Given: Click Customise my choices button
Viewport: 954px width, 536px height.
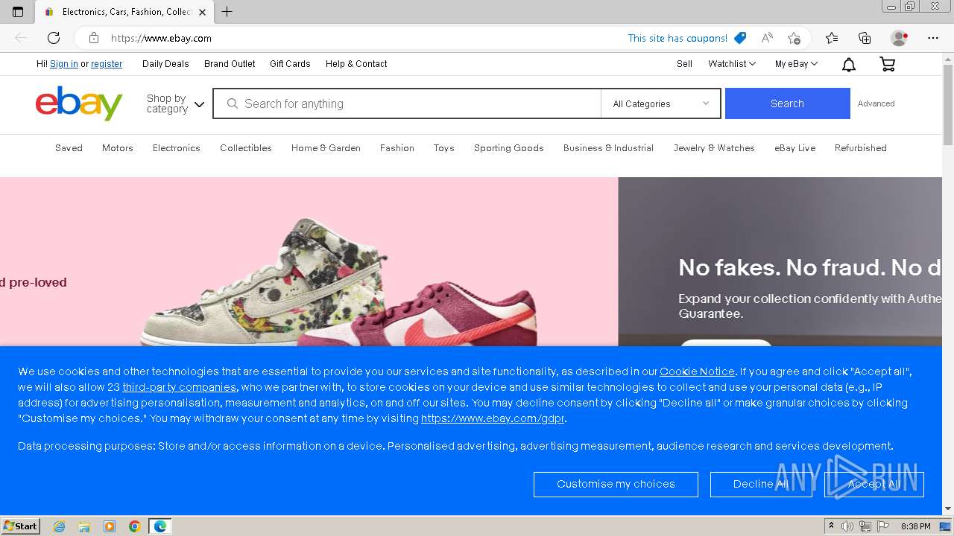Looking at the screenshot, I should tap(616, 484).
